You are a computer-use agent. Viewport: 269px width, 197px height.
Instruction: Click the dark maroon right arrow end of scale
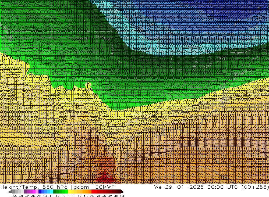point(122,192)
